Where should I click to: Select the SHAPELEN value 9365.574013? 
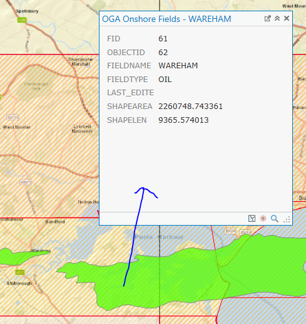click(x=183, y=120)
